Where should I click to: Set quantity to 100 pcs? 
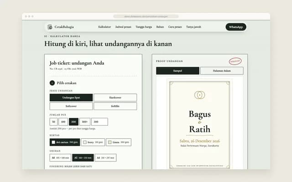63,122
